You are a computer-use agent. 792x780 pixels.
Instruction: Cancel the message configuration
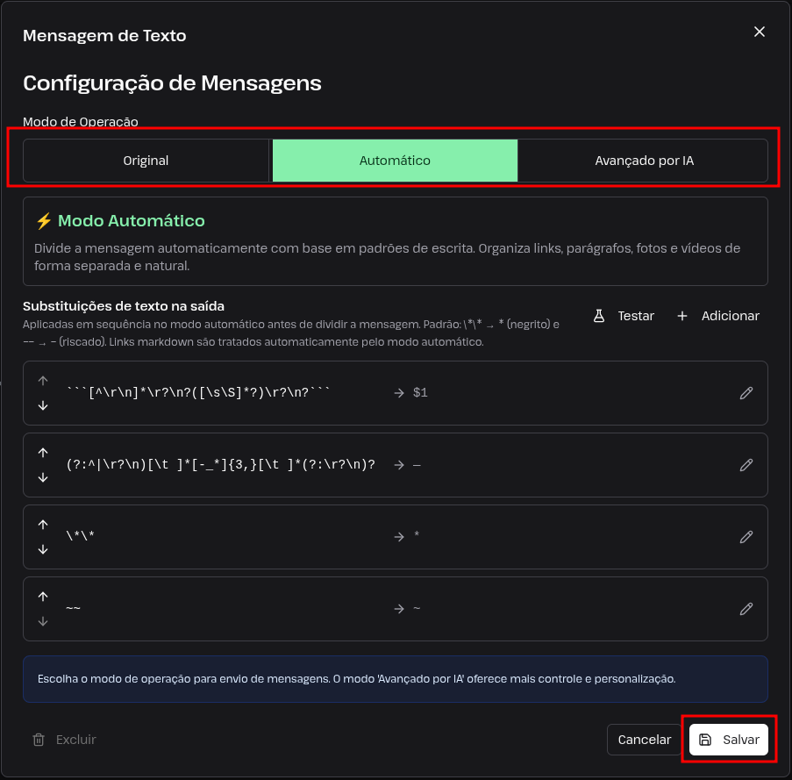point(644,740)
